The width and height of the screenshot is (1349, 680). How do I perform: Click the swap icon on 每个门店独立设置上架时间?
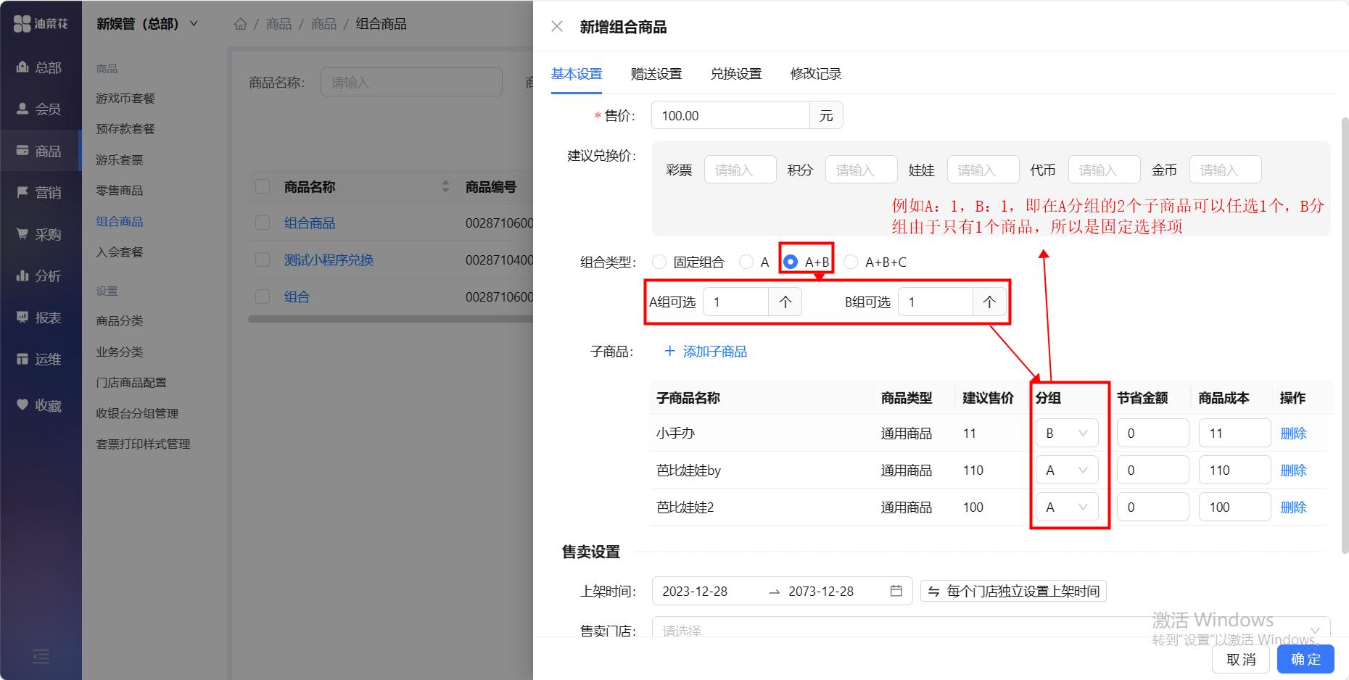pos(934,592)
